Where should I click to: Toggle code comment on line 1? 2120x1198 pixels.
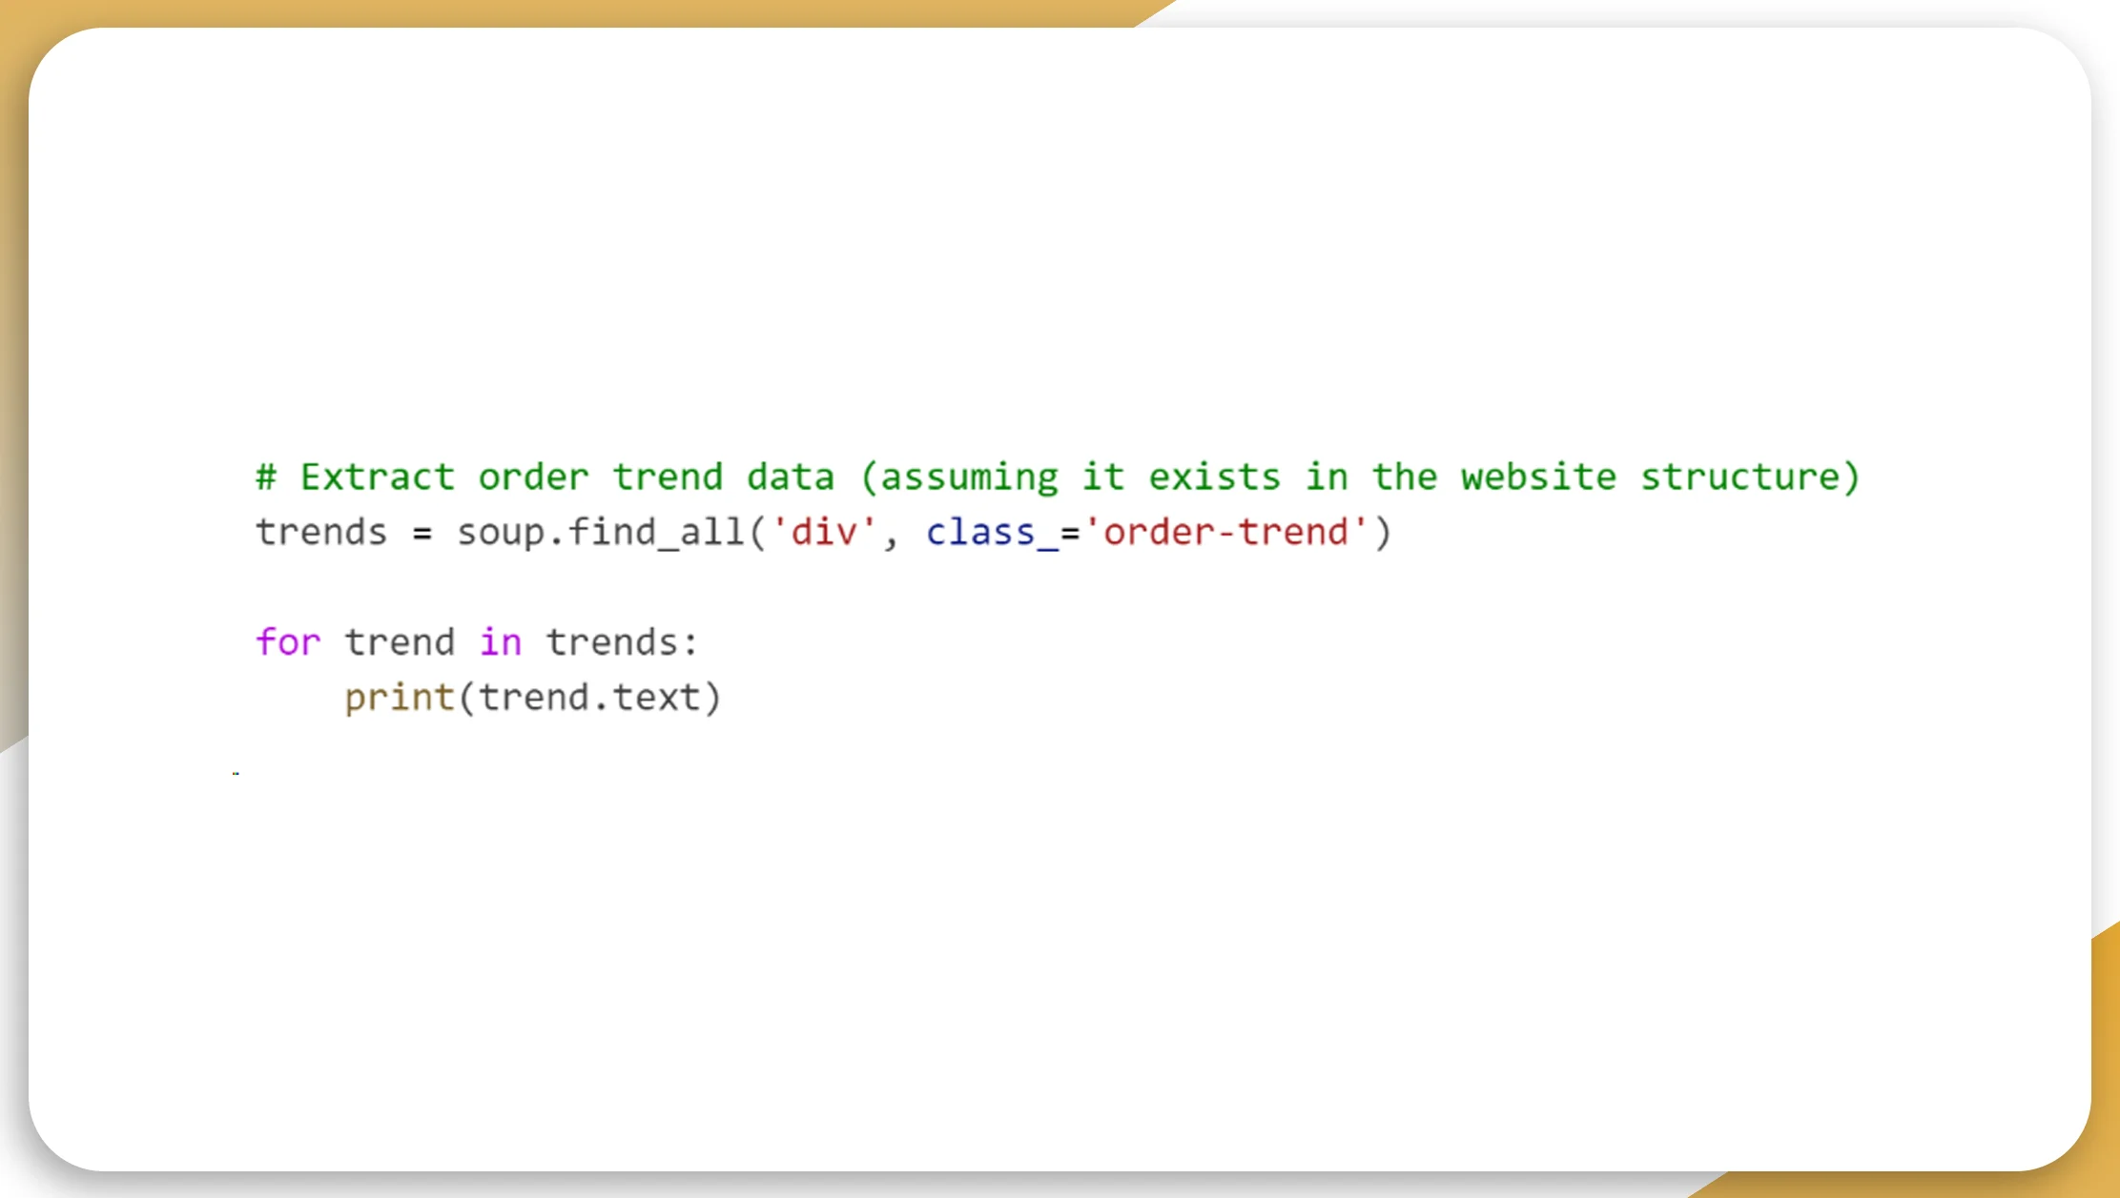pyautogui.click(x=257, y=476)
